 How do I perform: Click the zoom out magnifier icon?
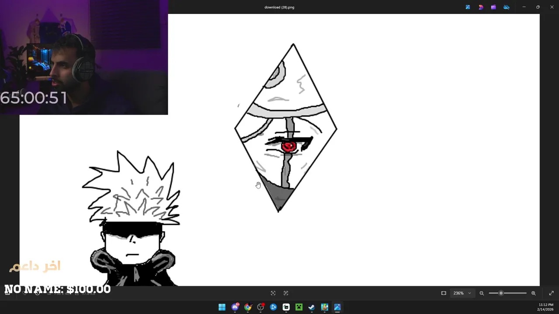click(x=482, y=293)
